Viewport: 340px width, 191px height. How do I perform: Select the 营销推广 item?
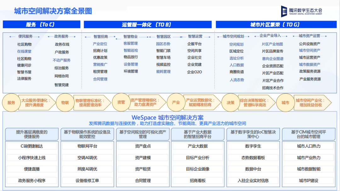[x=100, y=64]
